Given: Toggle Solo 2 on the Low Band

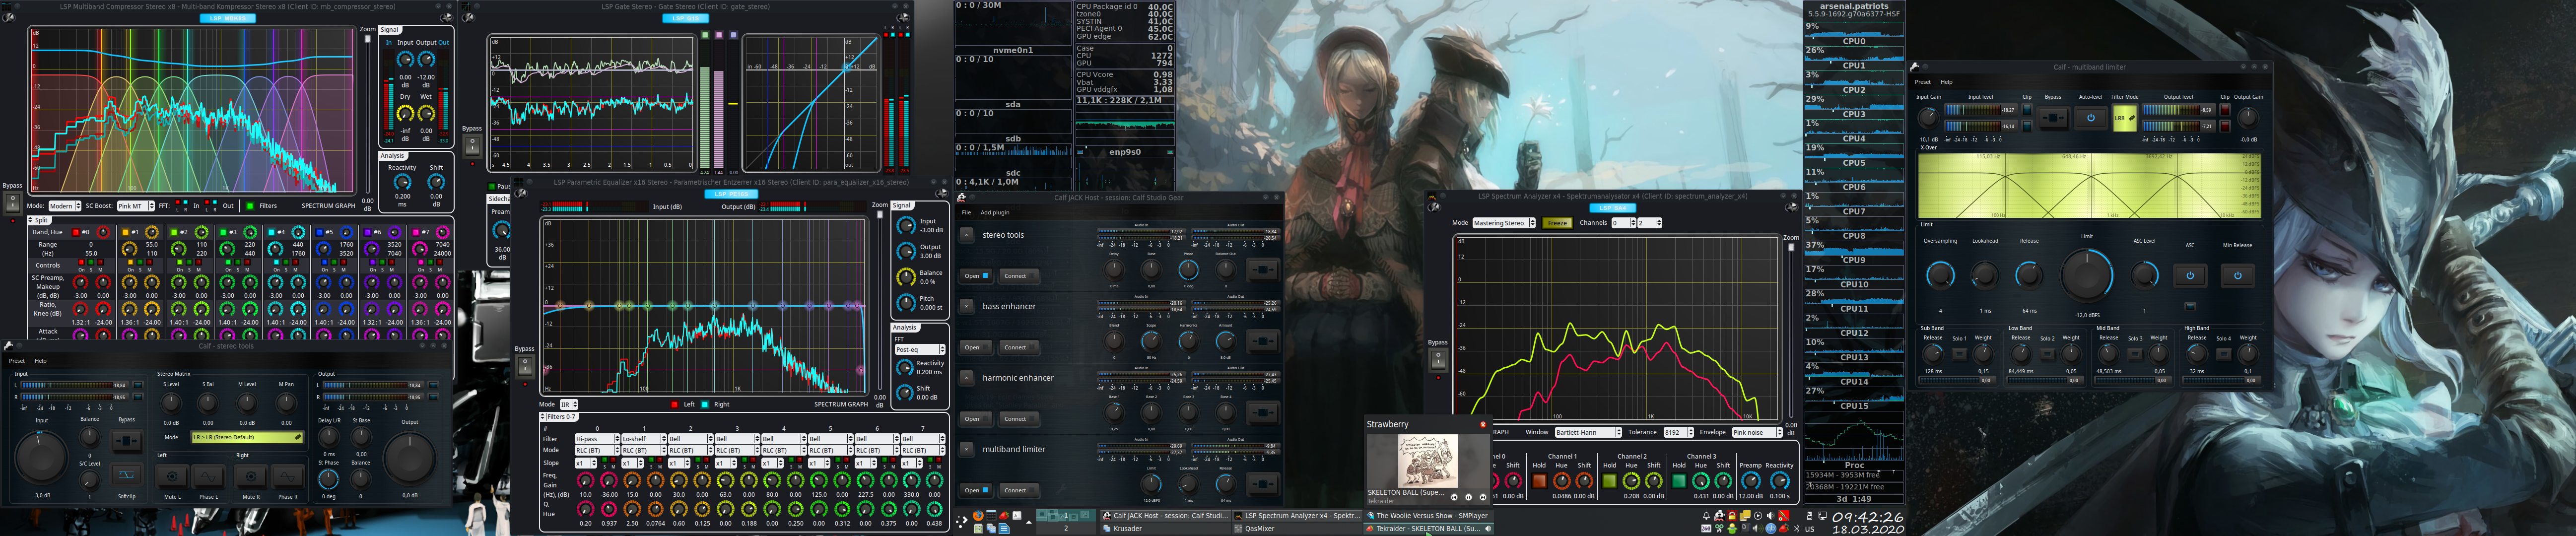Looking at the screenshot, I should pos(2047,354).
